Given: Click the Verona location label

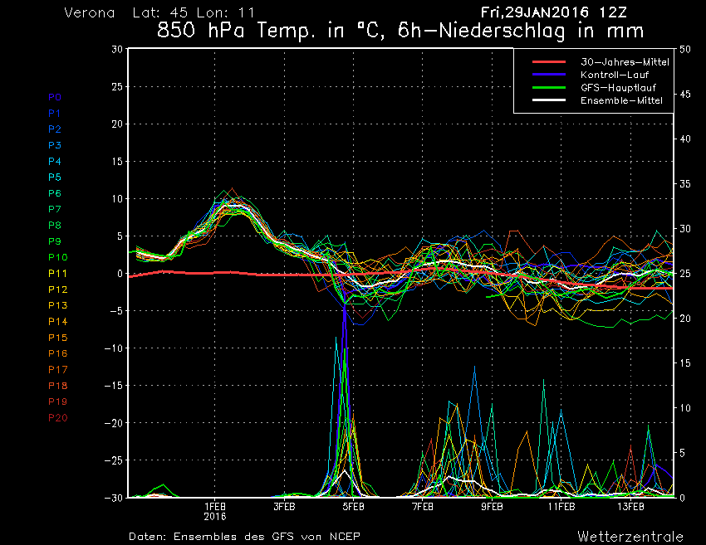Looking at the screenshot, I should [x=89, y=12].
